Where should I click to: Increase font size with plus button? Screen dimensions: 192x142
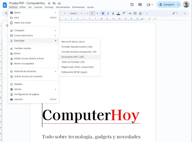[97, 13]
